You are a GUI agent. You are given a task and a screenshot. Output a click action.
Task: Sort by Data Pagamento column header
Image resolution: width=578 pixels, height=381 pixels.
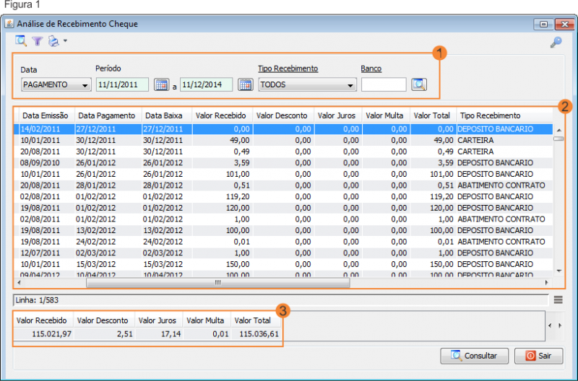point(107,115)
